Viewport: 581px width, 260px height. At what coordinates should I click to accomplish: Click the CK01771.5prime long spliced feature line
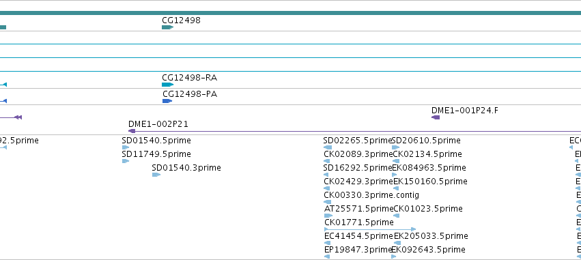[370, 229]
